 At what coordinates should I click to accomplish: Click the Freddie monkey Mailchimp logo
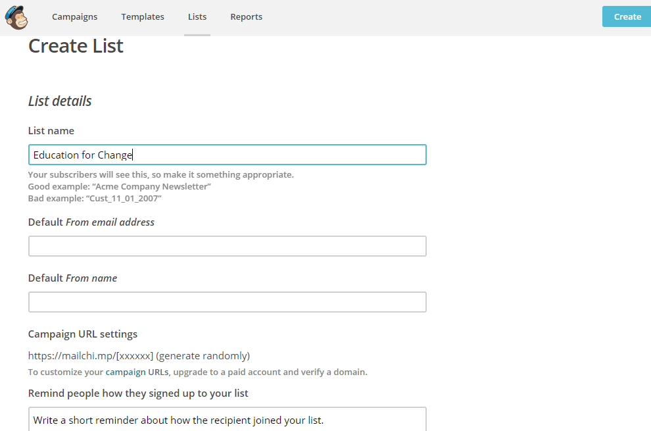click(x=16, y=17)
